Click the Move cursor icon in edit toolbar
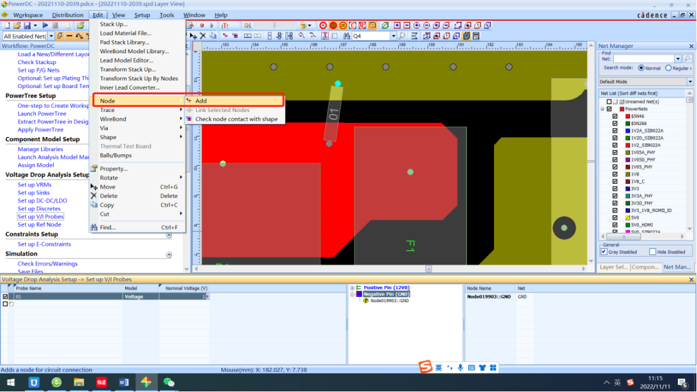The height and width of the screenshot is (392, 697). (x=193, y=35)
